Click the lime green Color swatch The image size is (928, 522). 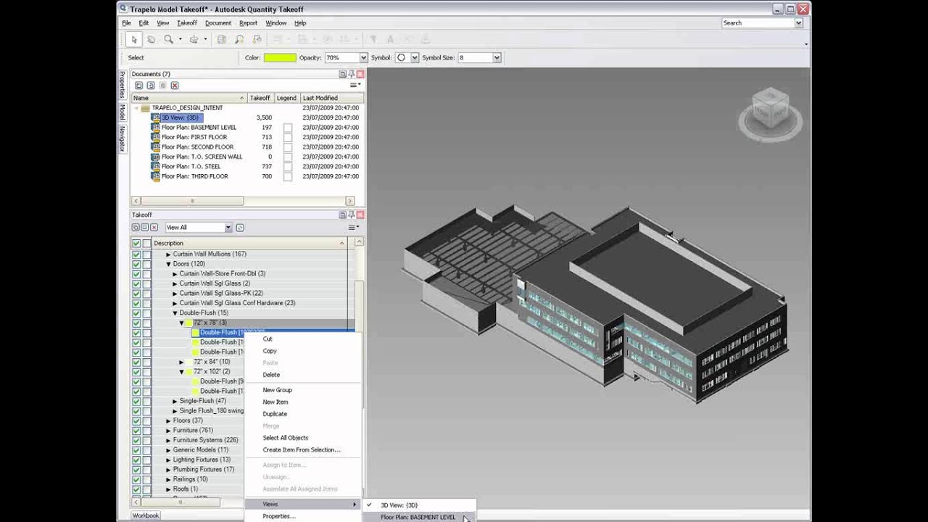(x=280, y=57)
